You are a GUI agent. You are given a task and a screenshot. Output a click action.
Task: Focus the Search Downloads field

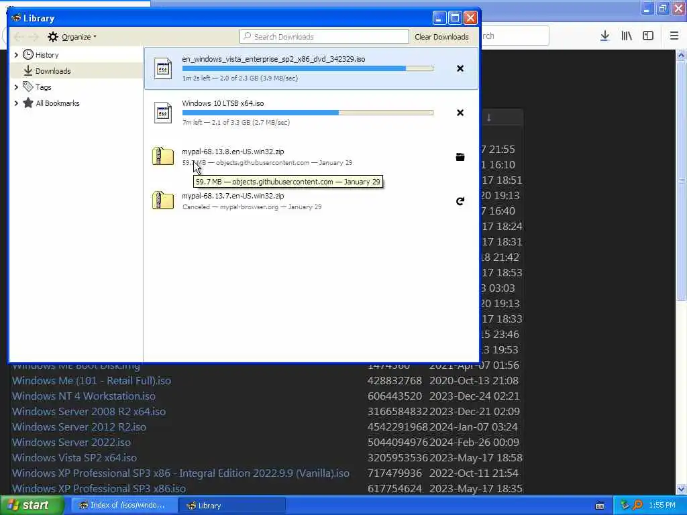[324, 37]
